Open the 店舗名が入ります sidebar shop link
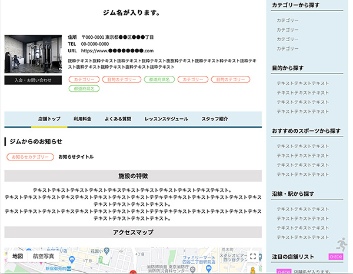The image size is (353, 274). [x=312, y=272]
